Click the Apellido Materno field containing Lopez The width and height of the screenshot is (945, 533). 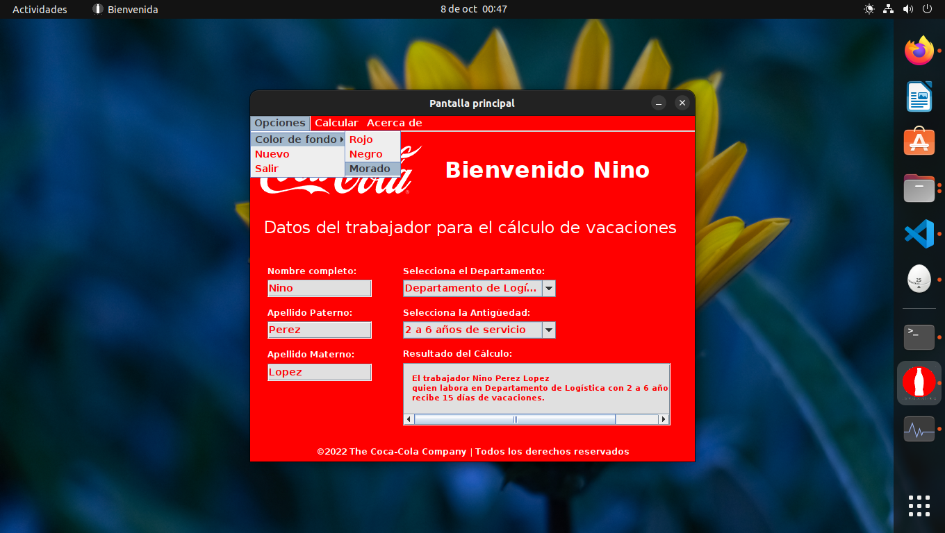(x=320, y=372)
